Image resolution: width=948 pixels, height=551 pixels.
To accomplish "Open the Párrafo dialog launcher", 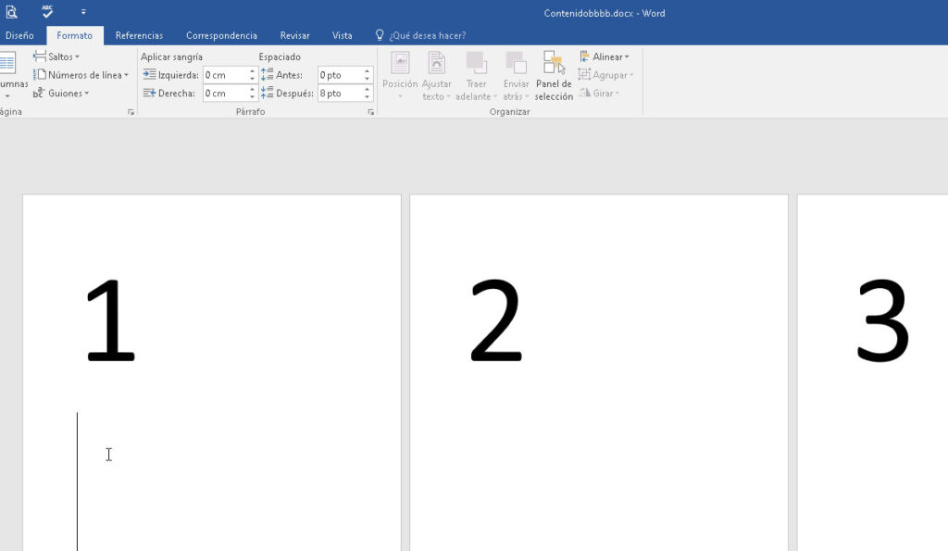I will tap(370, 111).
